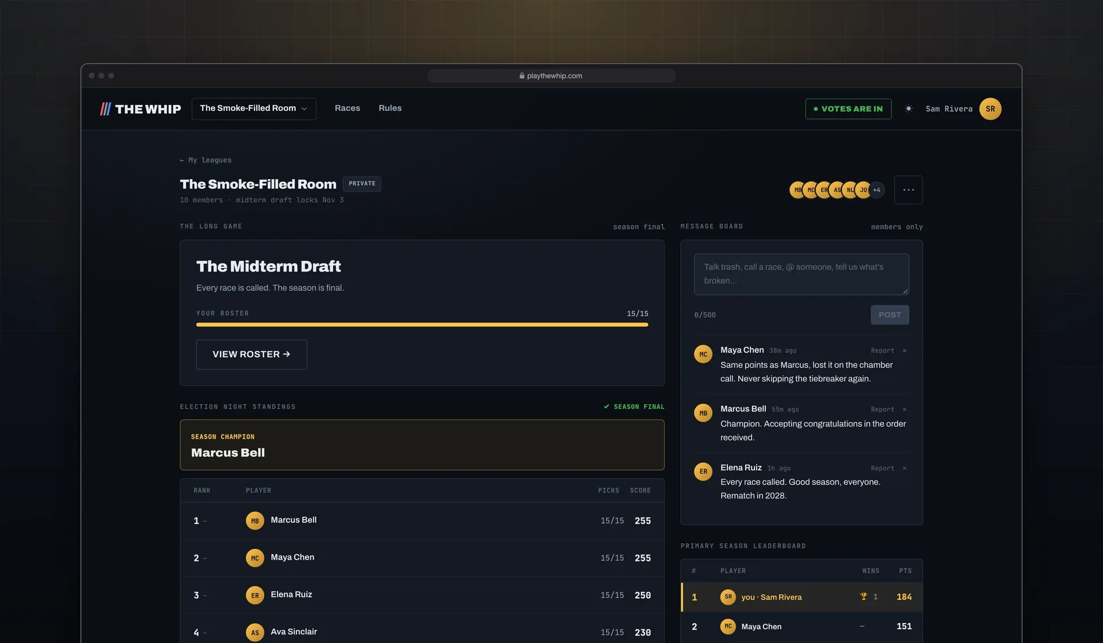Click Marcus Bell's MB avatar in messages
This screenshot has width=1103, height=643.
703,413
